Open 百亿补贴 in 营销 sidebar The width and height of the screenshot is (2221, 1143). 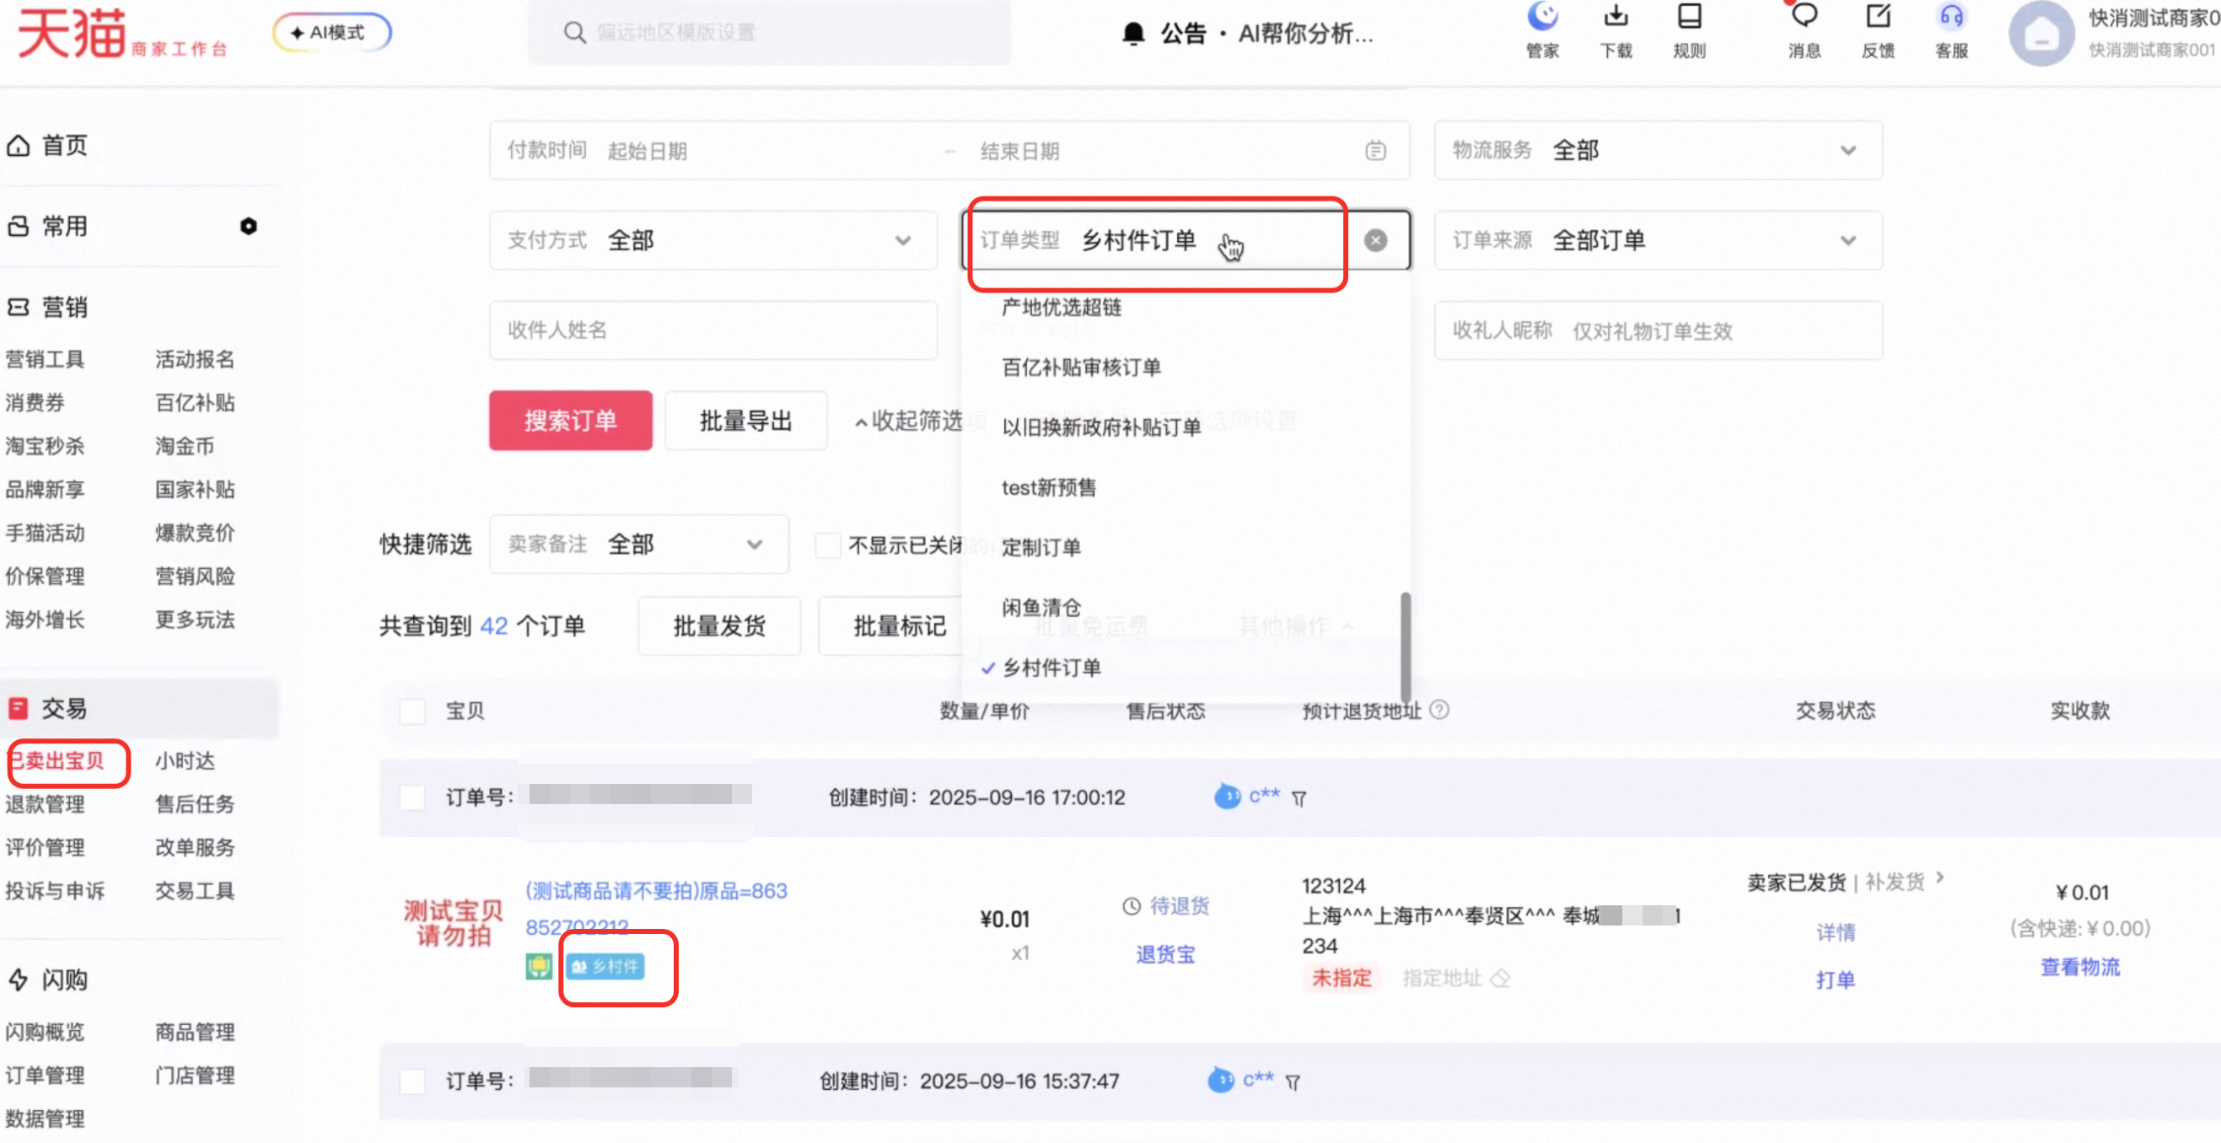click(x=195, y=403)
